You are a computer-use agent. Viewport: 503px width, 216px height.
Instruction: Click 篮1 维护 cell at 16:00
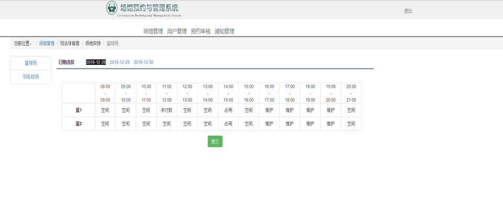[x=269, y=110]
